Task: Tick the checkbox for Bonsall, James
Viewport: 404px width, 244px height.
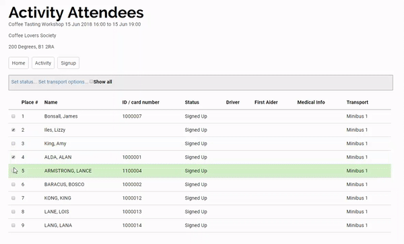Action: click(x=13, y=116)
